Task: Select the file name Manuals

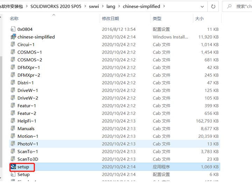Action: [x=26, y=128]
